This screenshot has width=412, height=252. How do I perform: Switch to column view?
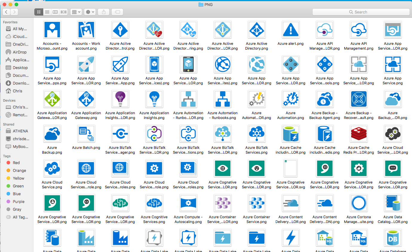pos(55,12)
